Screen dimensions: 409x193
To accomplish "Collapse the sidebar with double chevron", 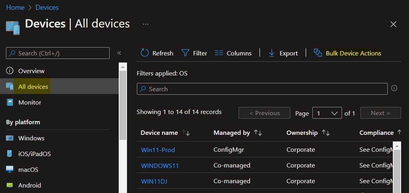I will point(119,53).
